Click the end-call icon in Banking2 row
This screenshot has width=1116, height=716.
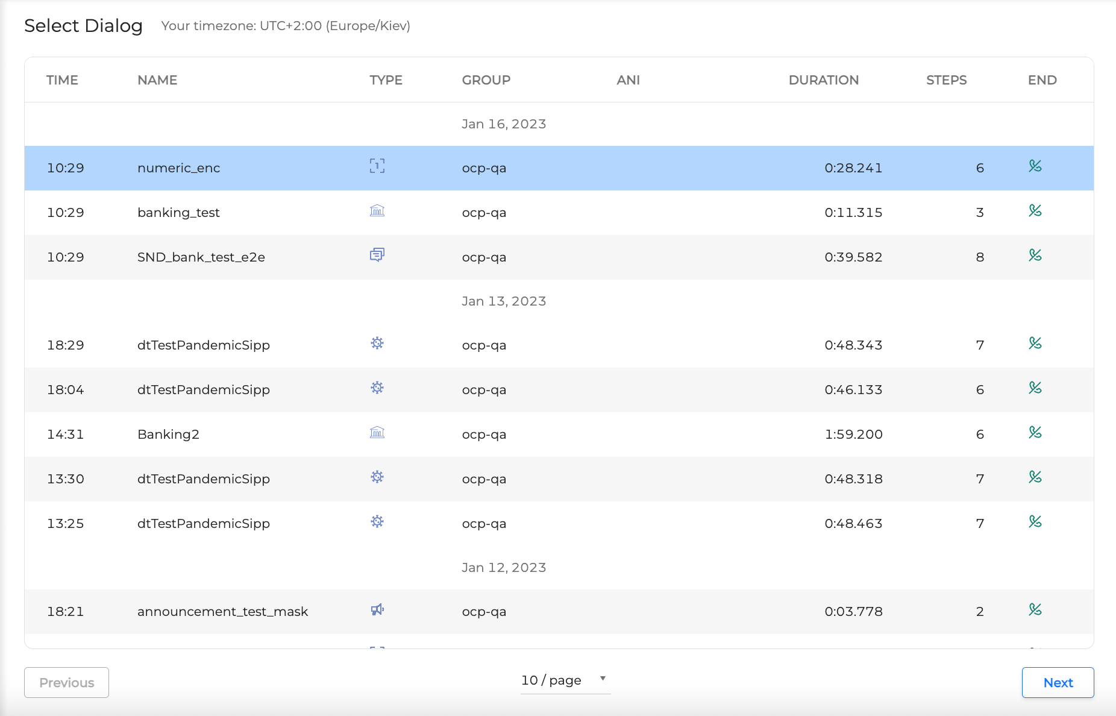[1035, 433]
